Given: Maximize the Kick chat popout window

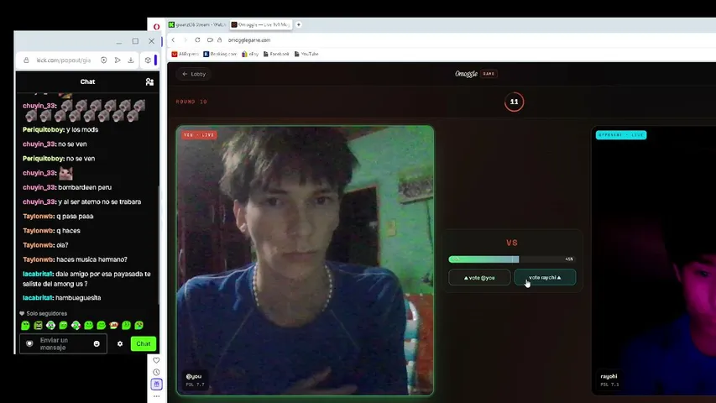Looking at the screenshot, I should [x=135, y=41].
